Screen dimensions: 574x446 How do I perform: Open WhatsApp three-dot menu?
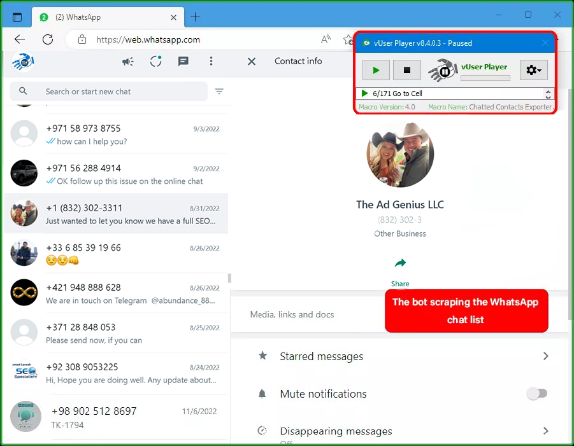(x=211, y=61)
